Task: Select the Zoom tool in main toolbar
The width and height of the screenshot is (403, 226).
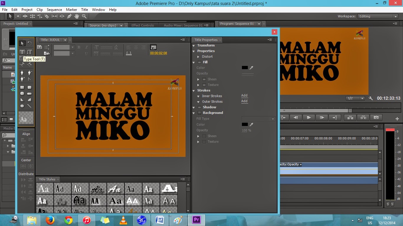Action: click(84, 16)
